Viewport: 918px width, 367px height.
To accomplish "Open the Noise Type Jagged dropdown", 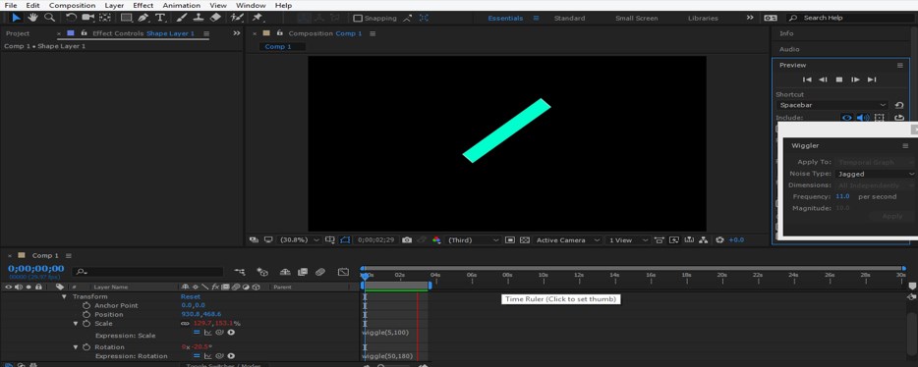I will tap(876, 174).
